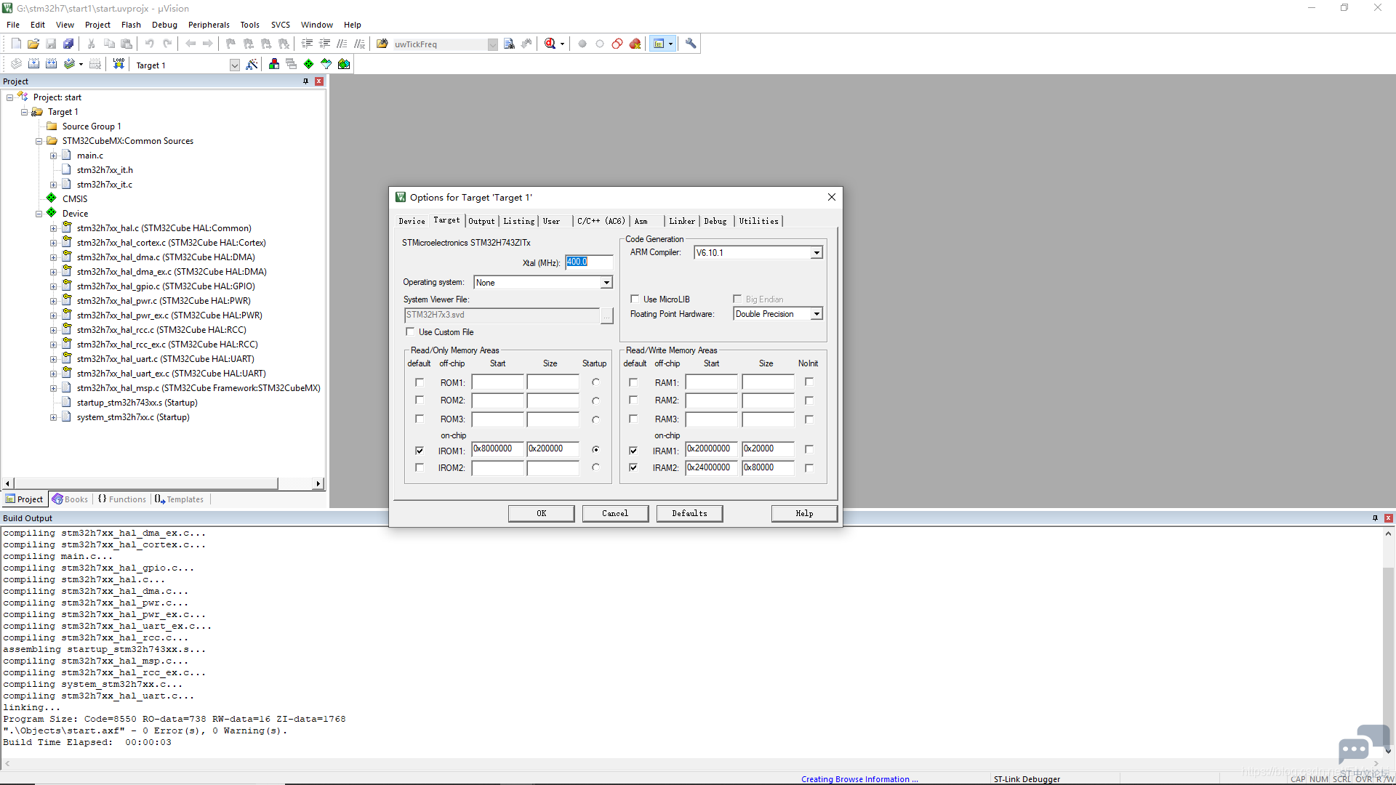This screenshot has width=1396, height=785.
Task: Click IROM1 start address field
Action: click(x=498, y=449)
